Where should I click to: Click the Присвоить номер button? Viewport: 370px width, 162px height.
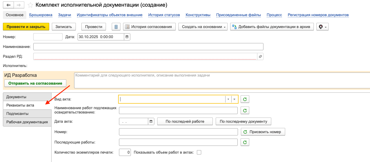263,132
